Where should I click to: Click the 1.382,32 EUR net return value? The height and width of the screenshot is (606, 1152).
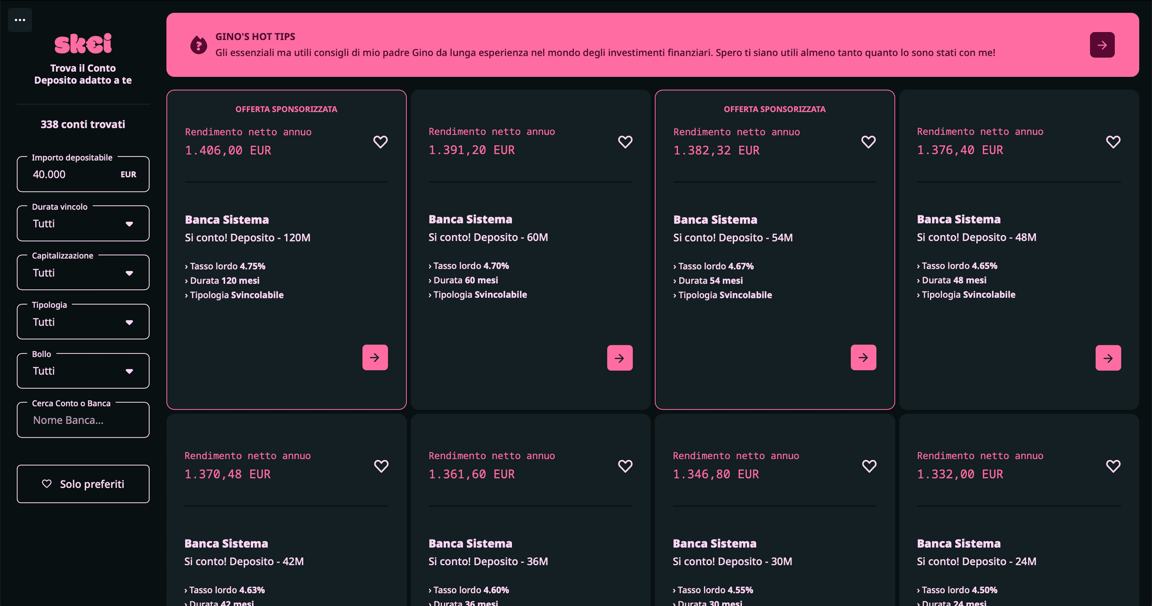click(716, 150)
